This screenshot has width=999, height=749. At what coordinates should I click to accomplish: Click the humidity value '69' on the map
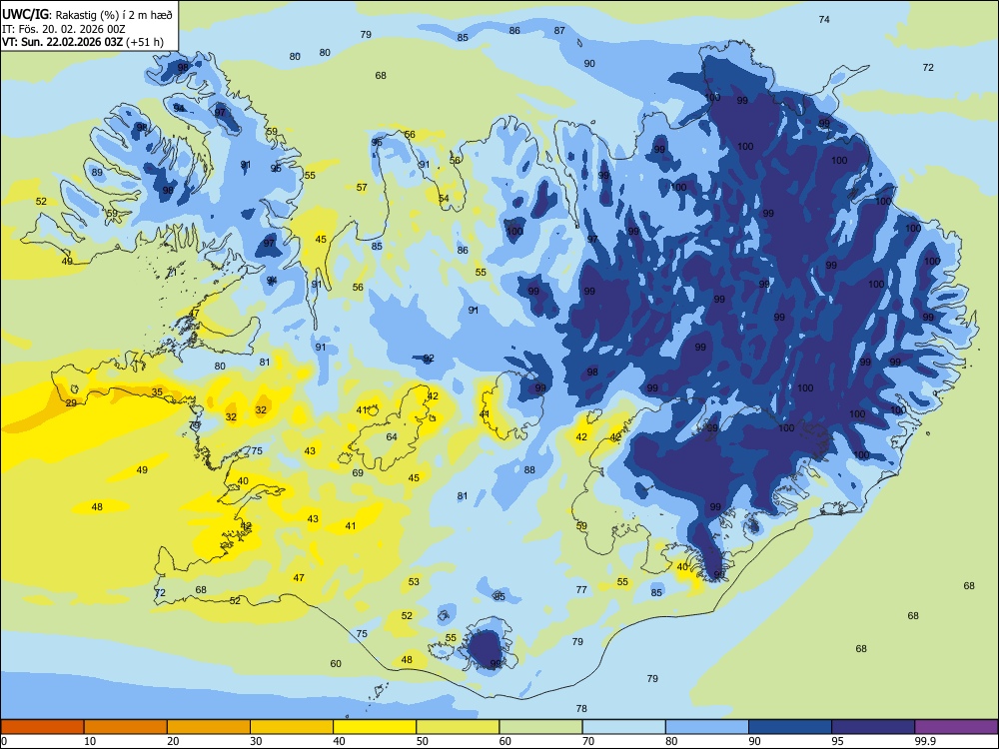pyautogui.click(x=358, y=473)
